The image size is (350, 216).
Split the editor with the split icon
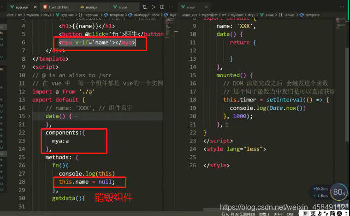click(x=162, y=7)
